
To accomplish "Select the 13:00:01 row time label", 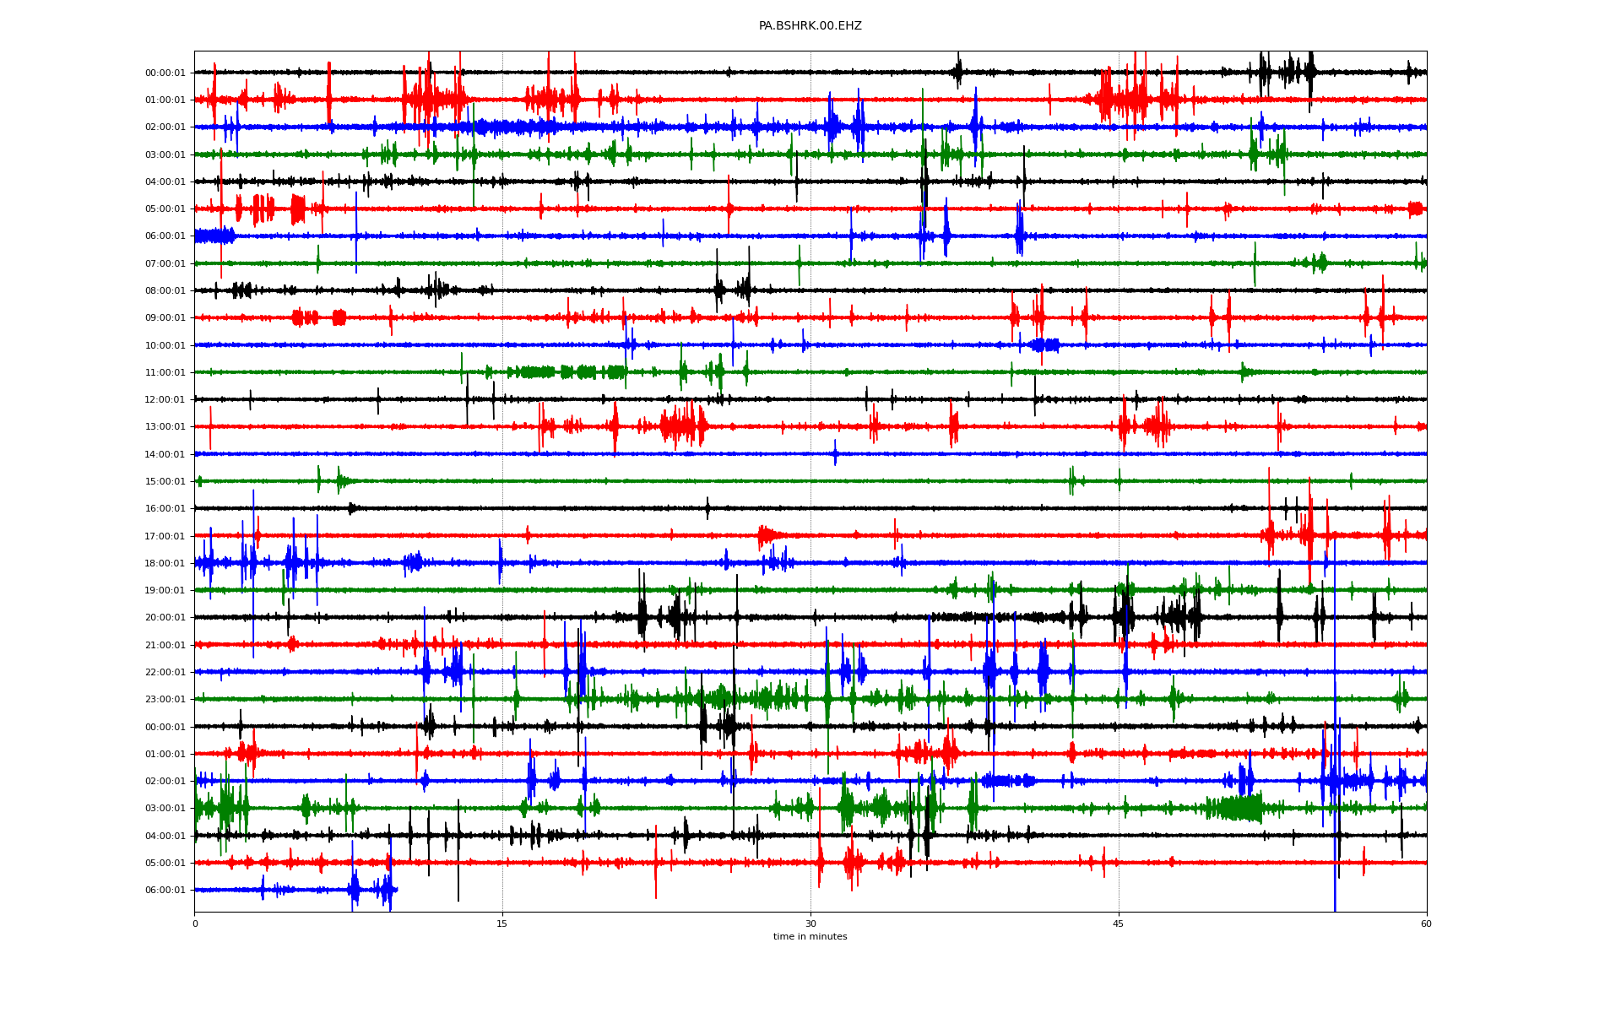I will tap(165, 427).
